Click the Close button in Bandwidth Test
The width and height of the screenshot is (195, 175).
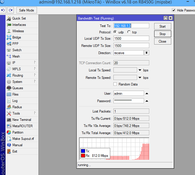(x=163, y=41)
